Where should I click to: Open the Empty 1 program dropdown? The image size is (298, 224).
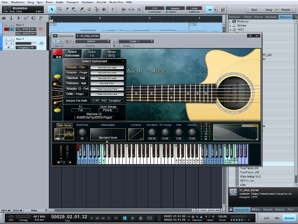(136, 41)
